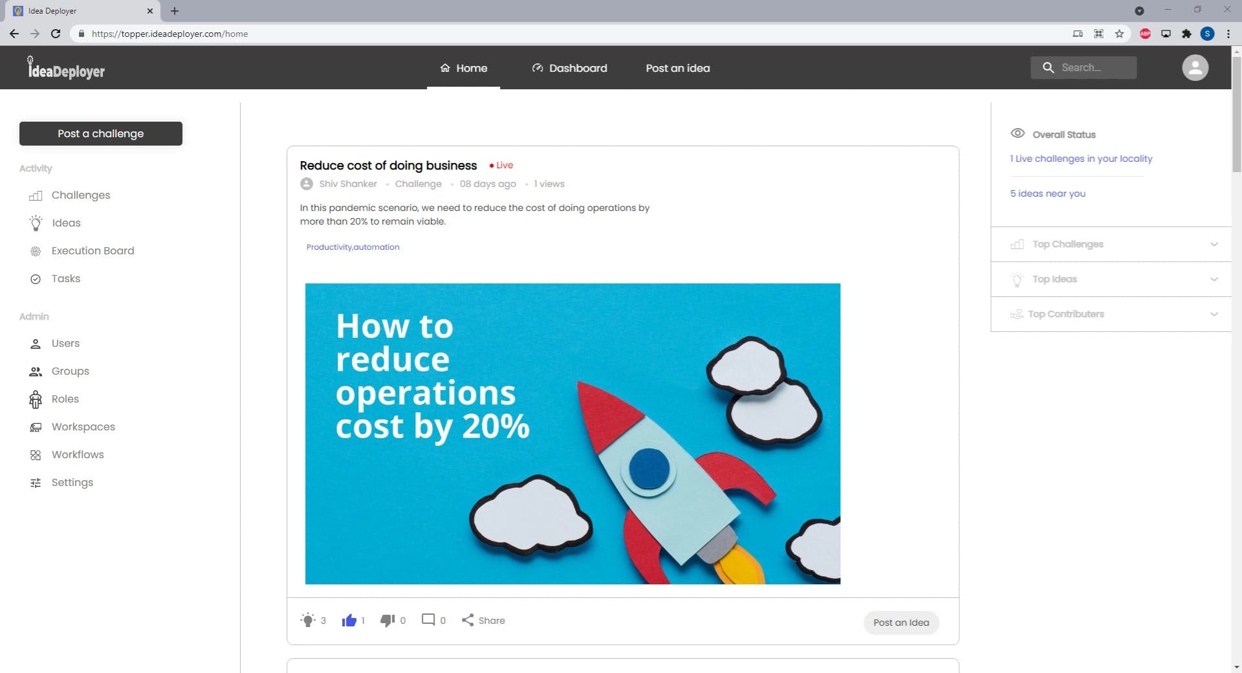
Task: Click the lightbulb ideas count icon
Action: 308,620
